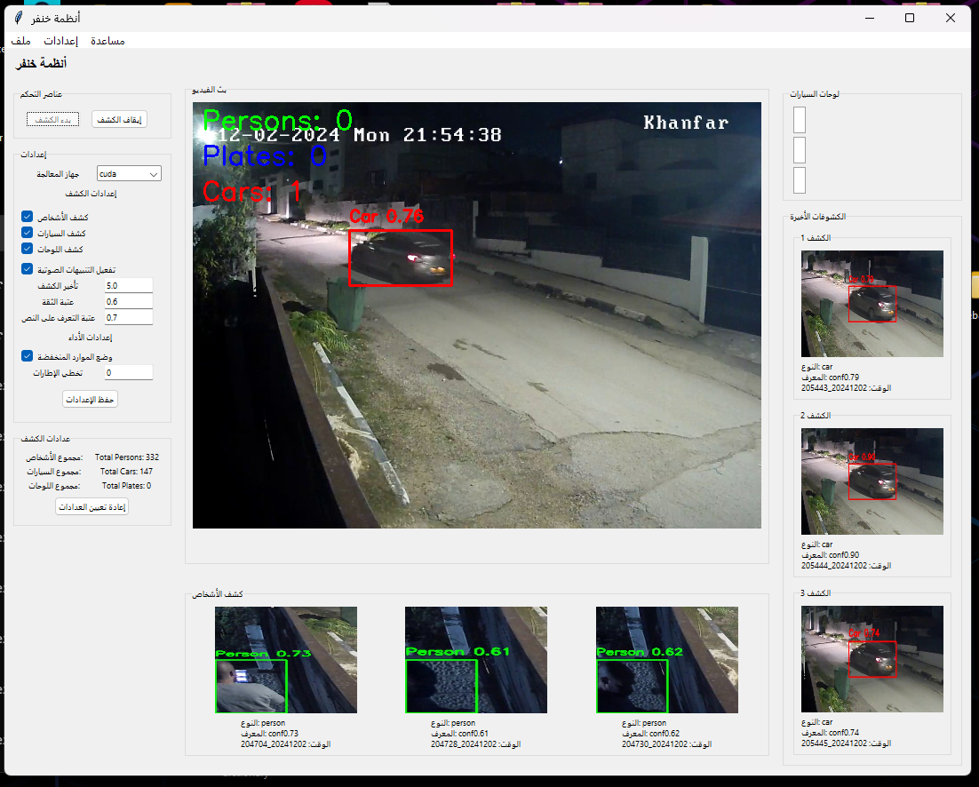Focus the عتبة الثقة field showing 0.6
This screenshot has width=979, height=787.
click(129, 301)
